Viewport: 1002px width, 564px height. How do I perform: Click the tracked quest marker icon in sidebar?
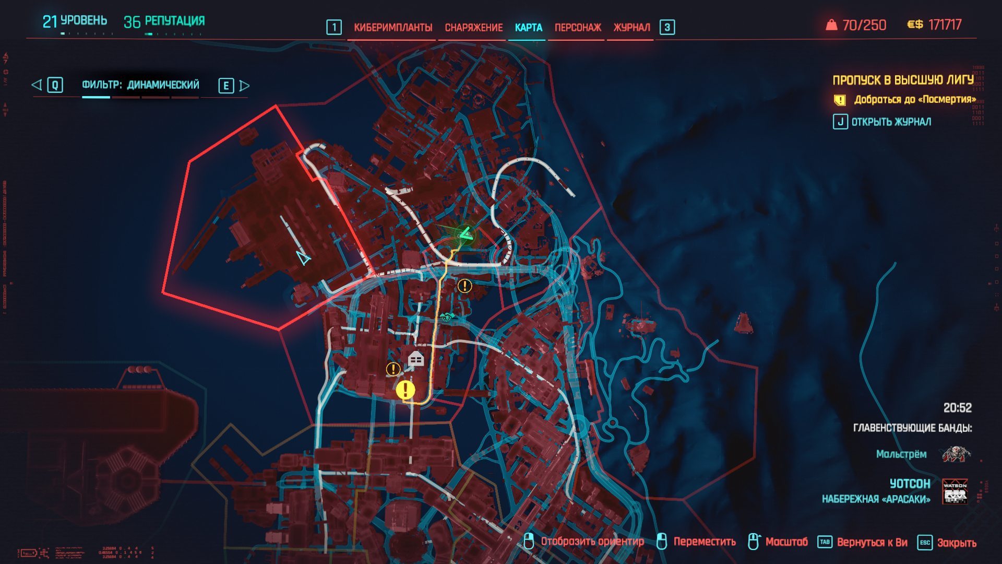point(839,100)
